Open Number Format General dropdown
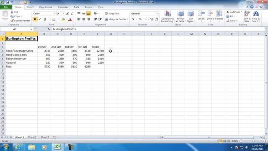 pos(157,13)
